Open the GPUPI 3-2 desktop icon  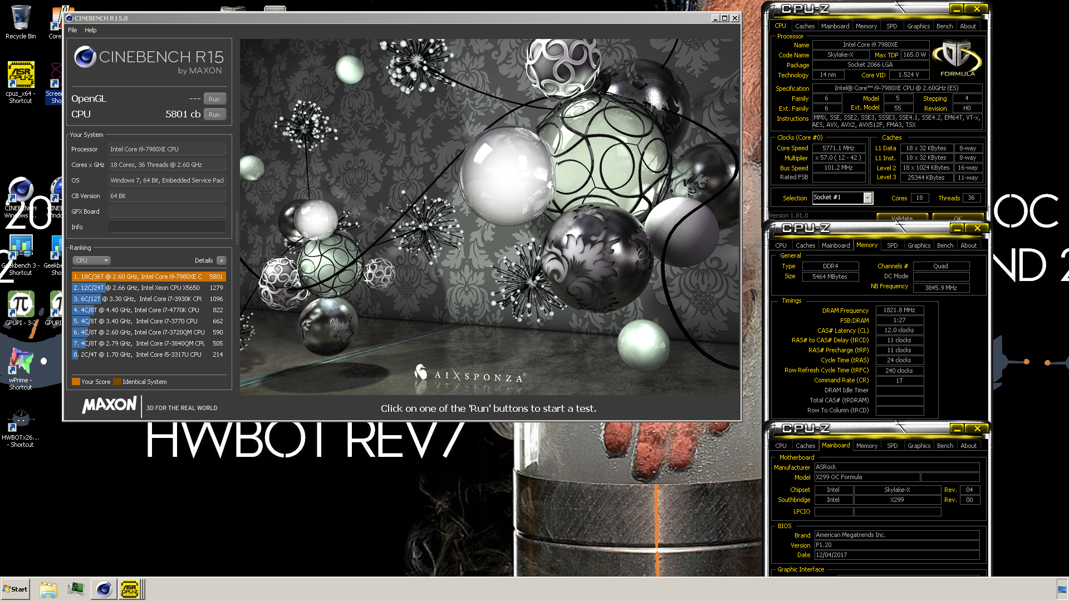(21, 308)
